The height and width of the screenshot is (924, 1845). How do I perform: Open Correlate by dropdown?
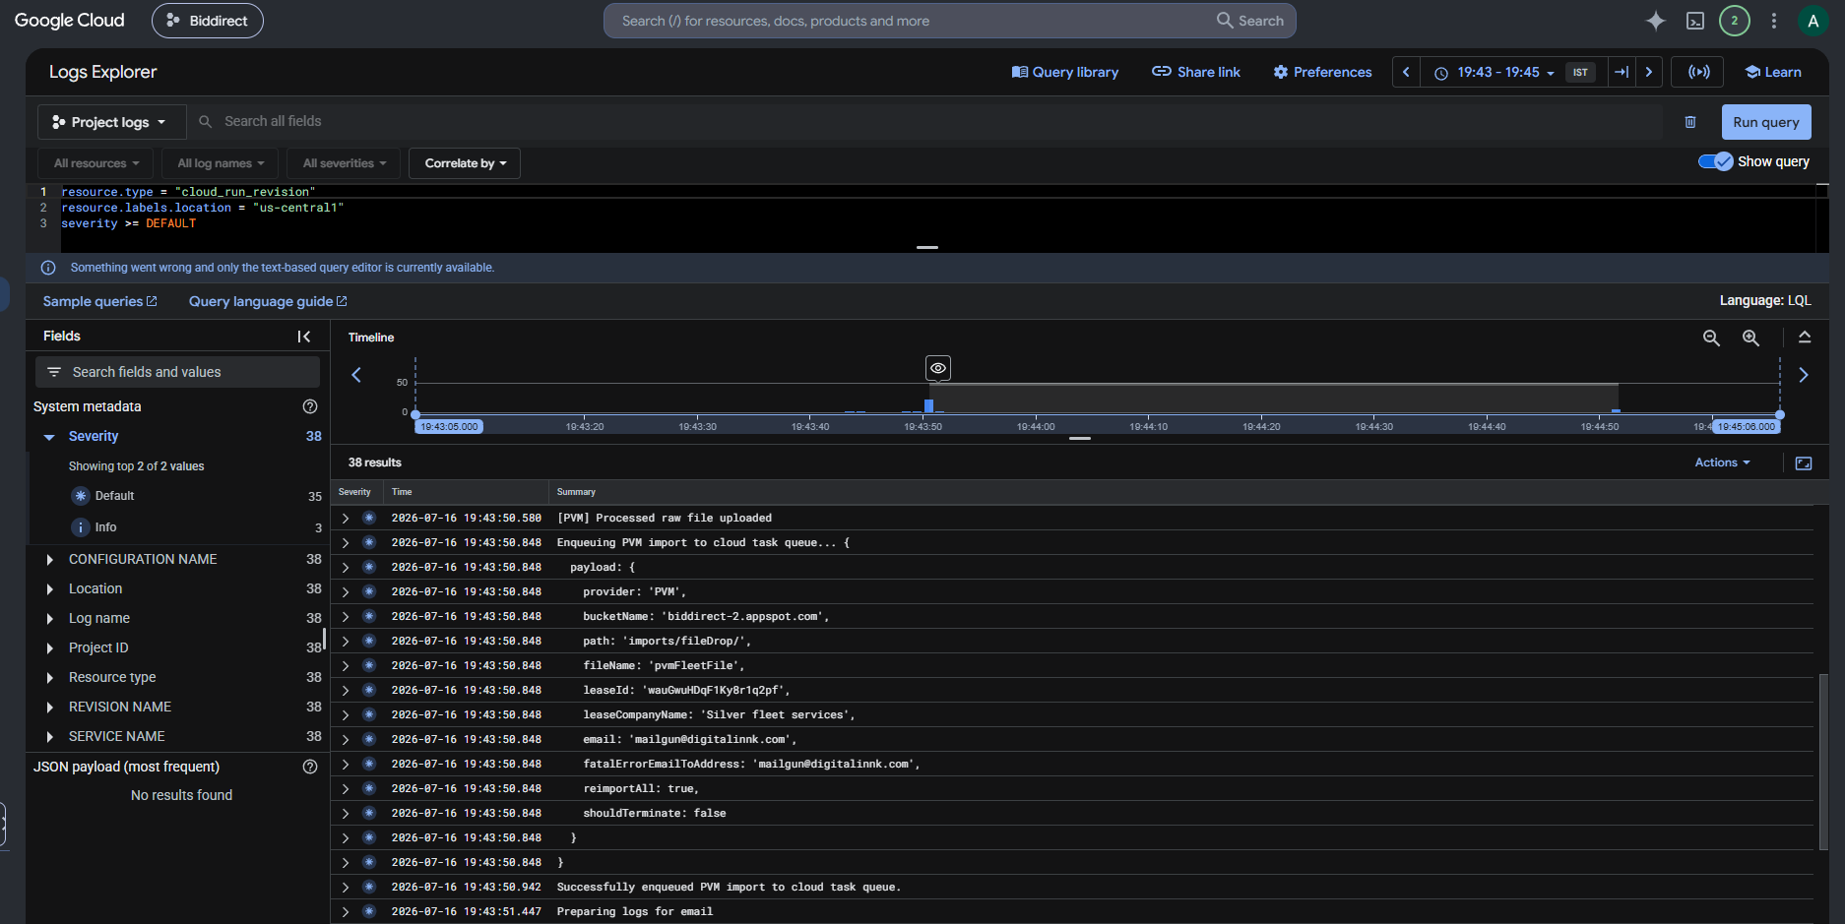click(x=465, y=163)
